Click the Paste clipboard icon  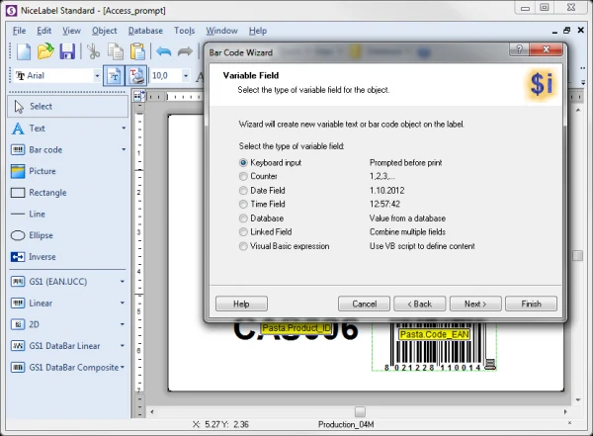click(x=137, y=51)
